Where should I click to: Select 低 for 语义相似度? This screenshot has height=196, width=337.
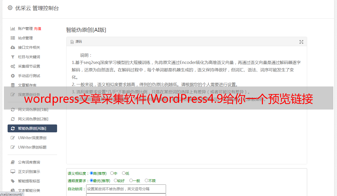pyautogui.click(x=124, y=173)
